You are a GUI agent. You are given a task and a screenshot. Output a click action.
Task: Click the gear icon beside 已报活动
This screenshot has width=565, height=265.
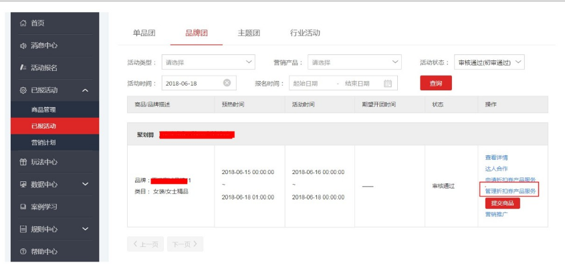click(23, 90)
